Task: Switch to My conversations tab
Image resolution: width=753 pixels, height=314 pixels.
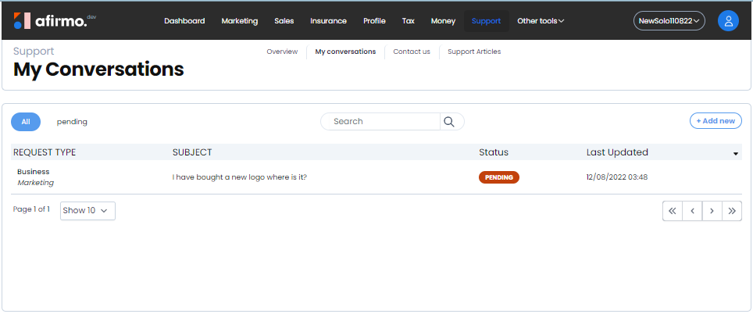Action: [346, 52]
